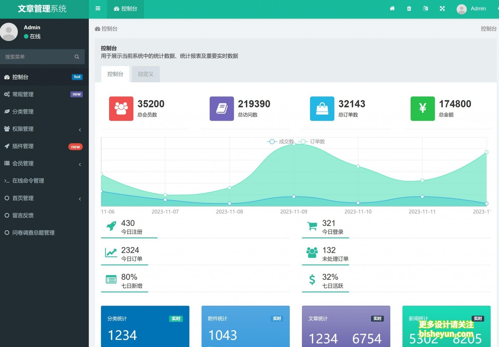499x347 pixels.
Task: Click the leaf icon of 分类管理
Action: click(x=7, y=111)
